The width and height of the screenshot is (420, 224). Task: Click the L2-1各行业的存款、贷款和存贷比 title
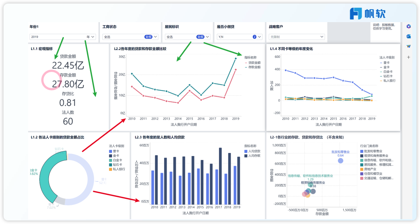tap(307, 137)
